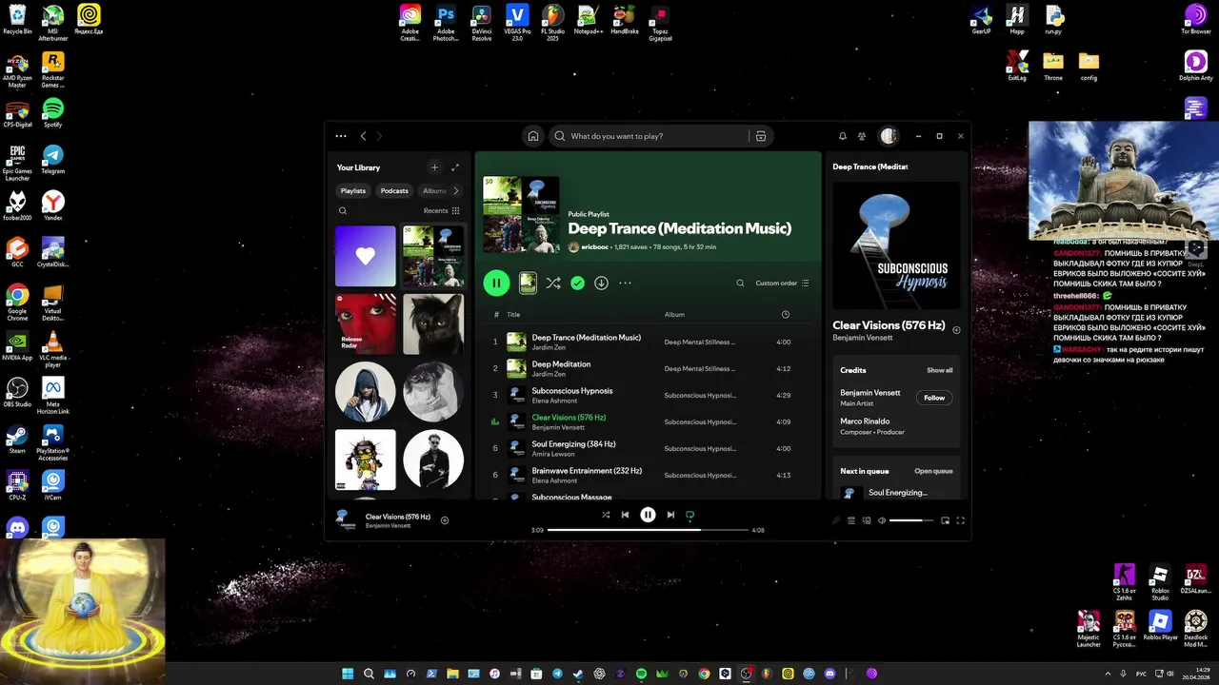Sort by duration clock column
Screen dimensions: 1219x685
point(785,314)
